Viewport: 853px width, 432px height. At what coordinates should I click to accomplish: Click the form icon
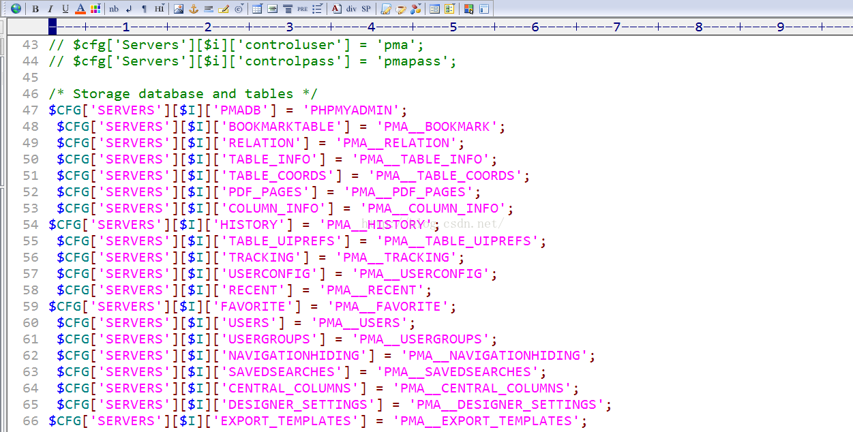pyautogui.click(x=434, y=9)
